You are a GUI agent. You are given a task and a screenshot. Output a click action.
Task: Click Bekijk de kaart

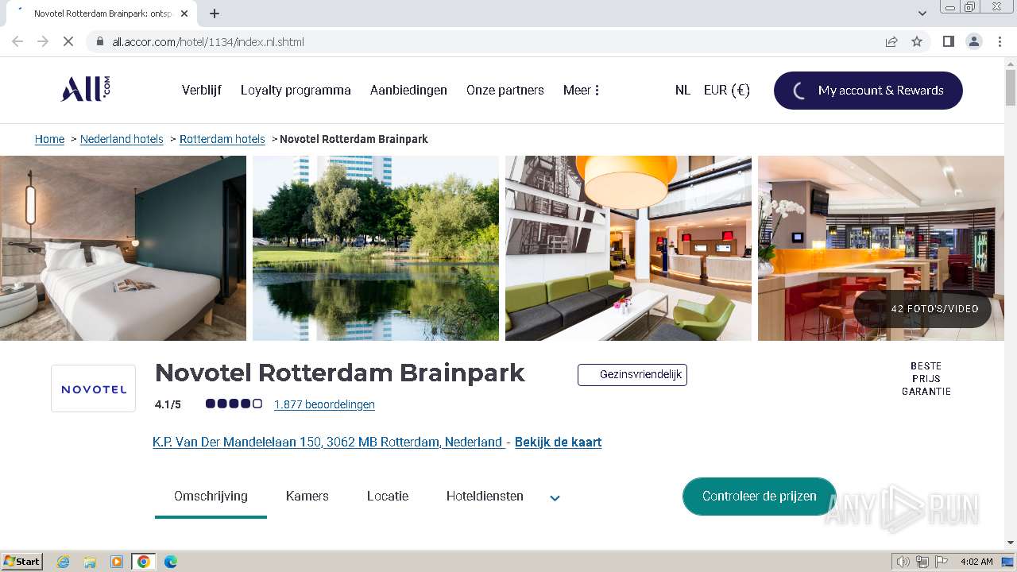(x=558, y=442)
